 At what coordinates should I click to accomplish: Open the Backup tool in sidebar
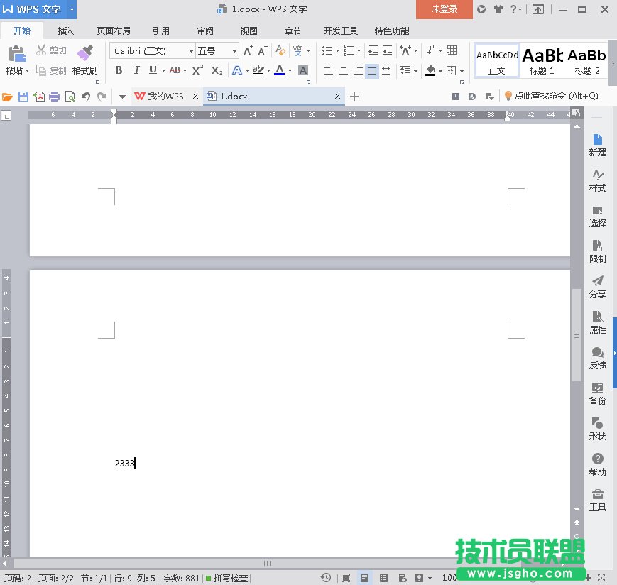pos(597,393)
